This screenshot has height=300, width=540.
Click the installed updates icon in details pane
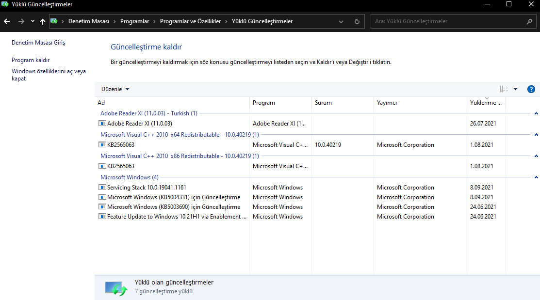tap(116, 288)
